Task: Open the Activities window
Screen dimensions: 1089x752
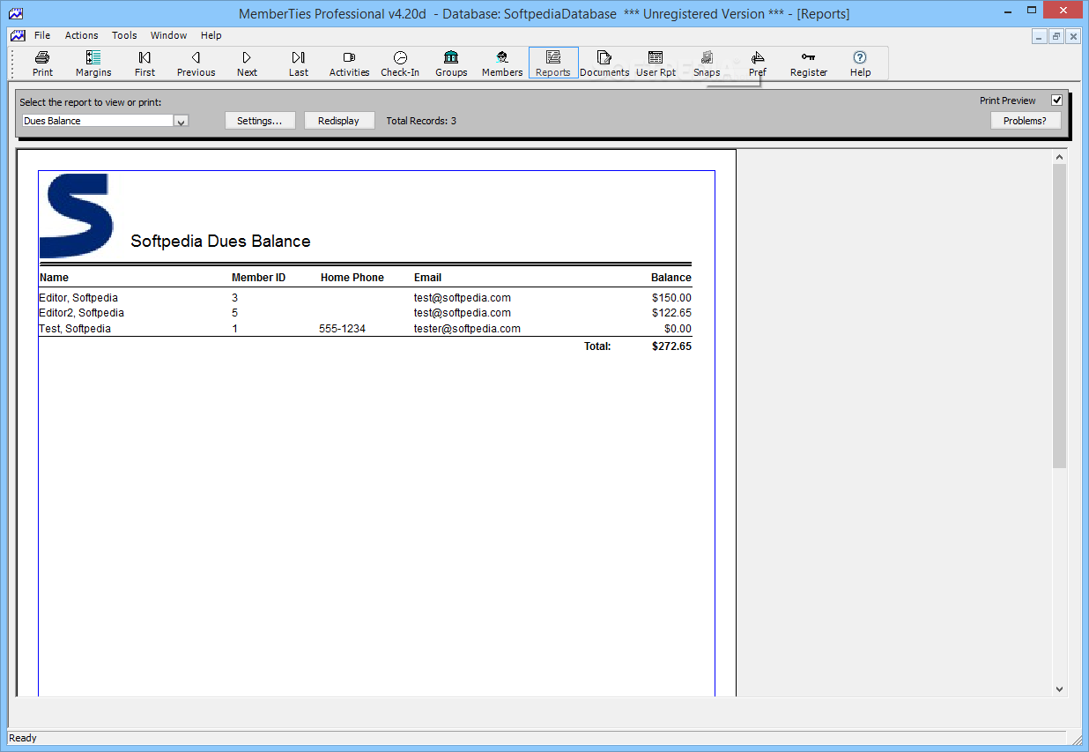Action: (x=349, y=63)
